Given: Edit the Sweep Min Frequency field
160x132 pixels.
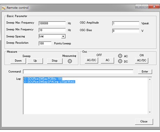Looking at the screenshot, I should 52,30.
